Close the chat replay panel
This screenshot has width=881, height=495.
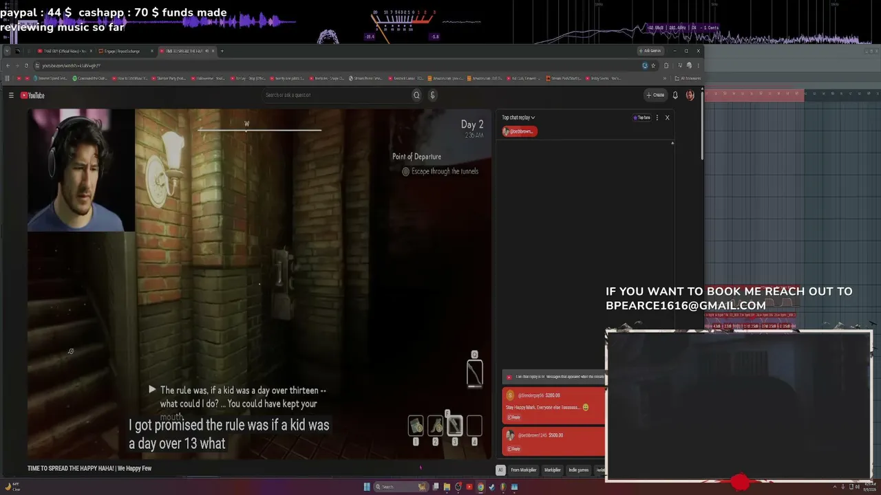tap(667, 118)
